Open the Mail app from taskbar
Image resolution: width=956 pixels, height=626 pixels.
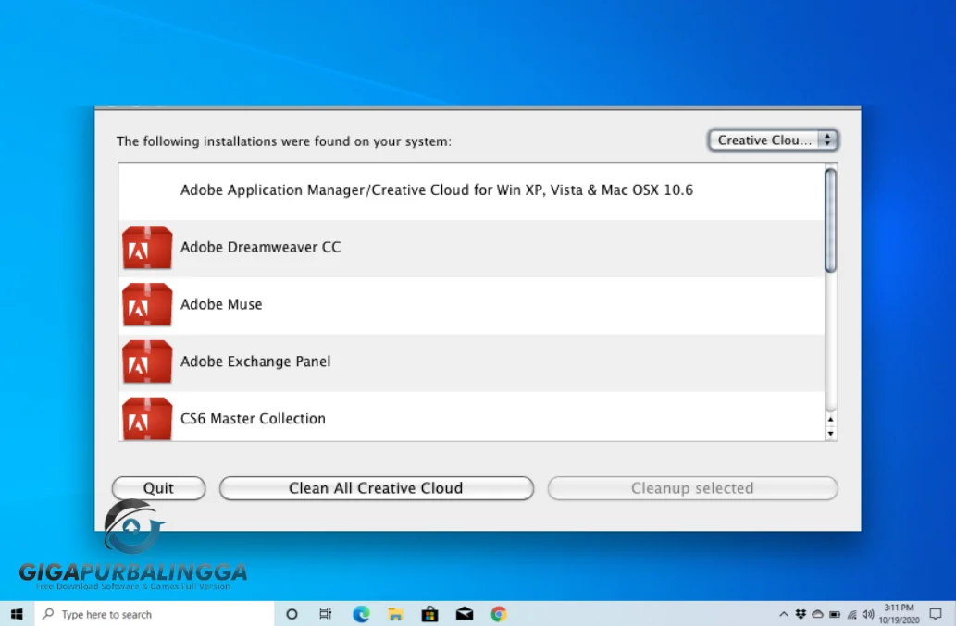click(464, 614)
